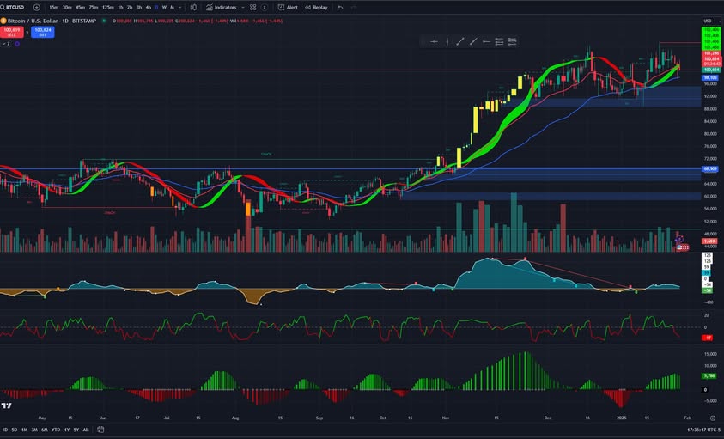Expand the timeframe list dropdown arrow
Viewport: 724px width, 439px height.
click(x=184, y=7)
